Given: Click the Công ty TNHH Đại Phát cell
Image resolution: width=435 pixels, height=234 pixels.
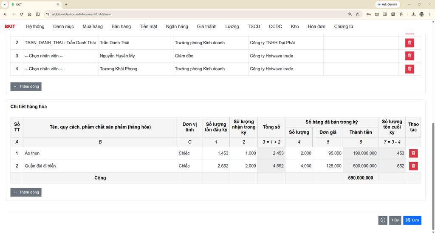Looking at the screenshot, I should [286, 43].
